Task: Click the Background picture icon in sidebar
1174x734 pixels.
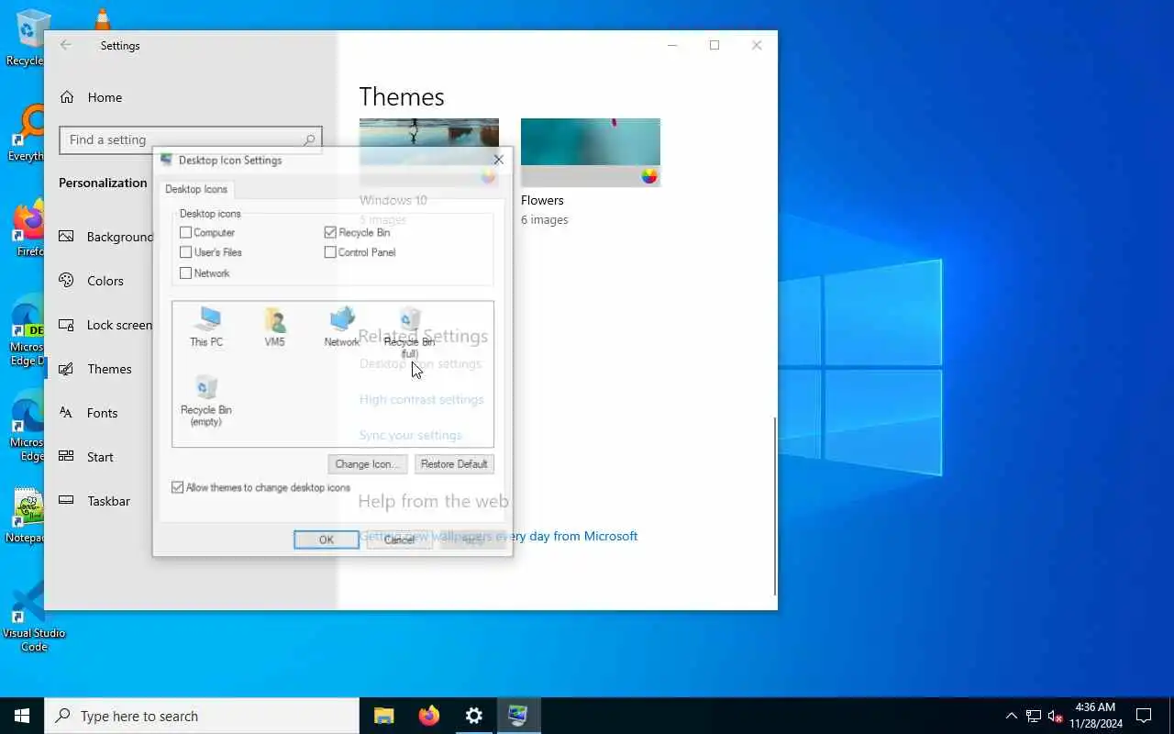Action: [x=67, y=237]
